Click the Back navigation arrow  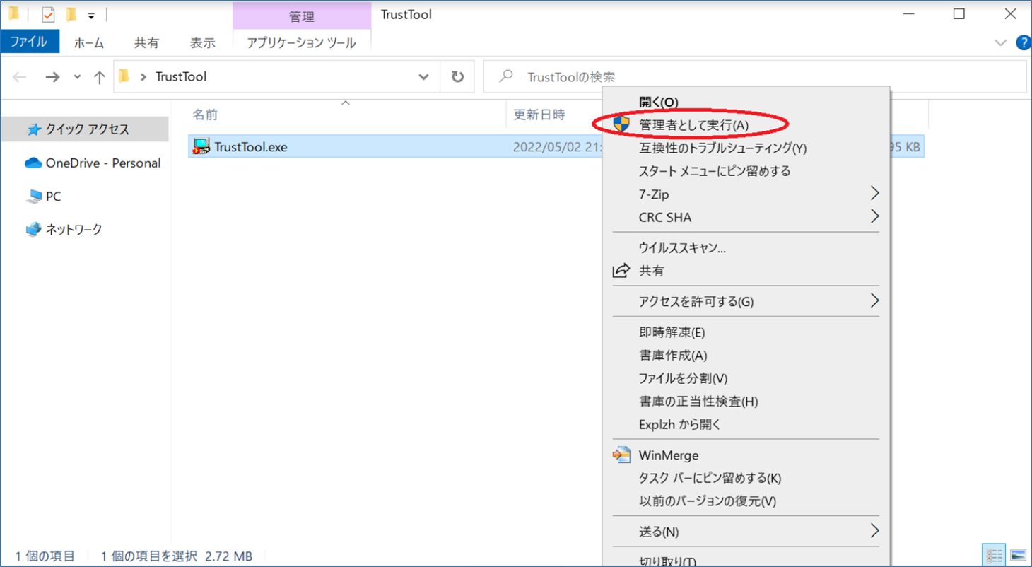(x=20, y=76)
